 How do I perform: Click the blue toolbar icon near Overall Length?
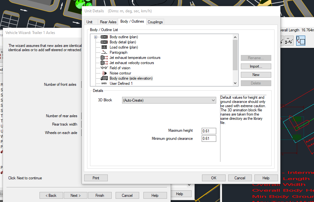coord(301,41)
